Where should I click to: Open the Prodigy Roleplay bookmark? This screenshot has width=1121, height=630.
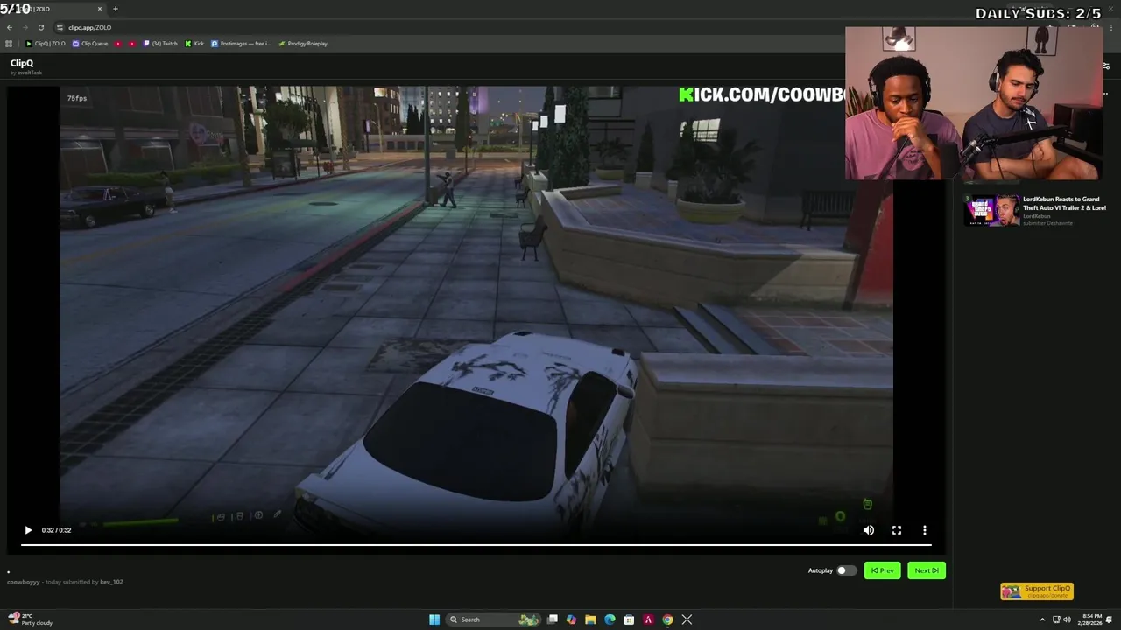click(303, 44)
